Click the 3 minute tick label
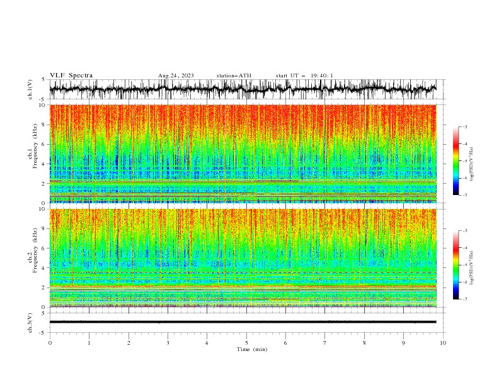This screenshot has width=499, height=385. coord(168,343)
